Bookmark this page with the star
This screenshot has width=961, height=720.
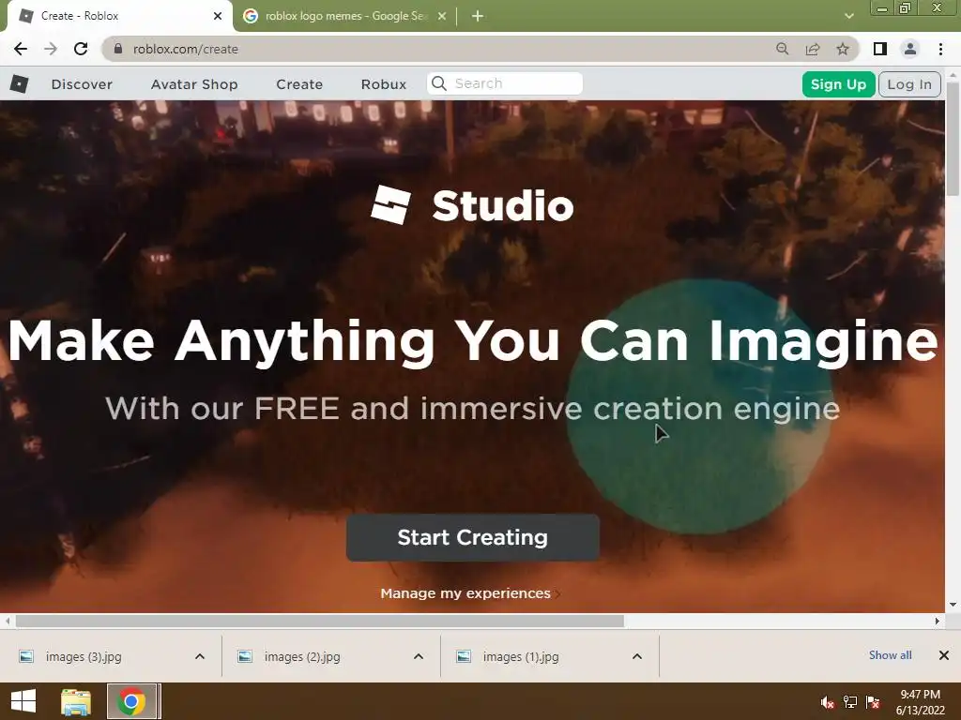pyautogui.click(x=843, y=49)
